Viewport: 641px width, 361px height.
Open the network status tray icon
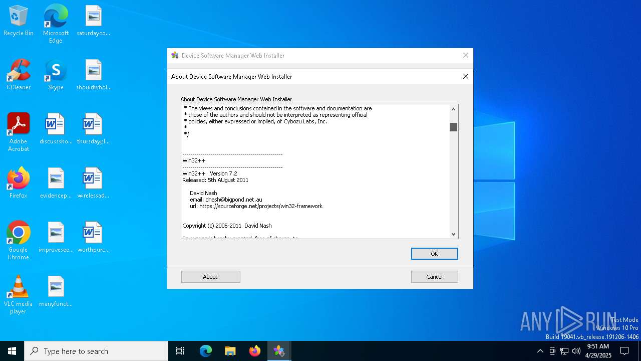pyautogui.click(x=564, y=351)
